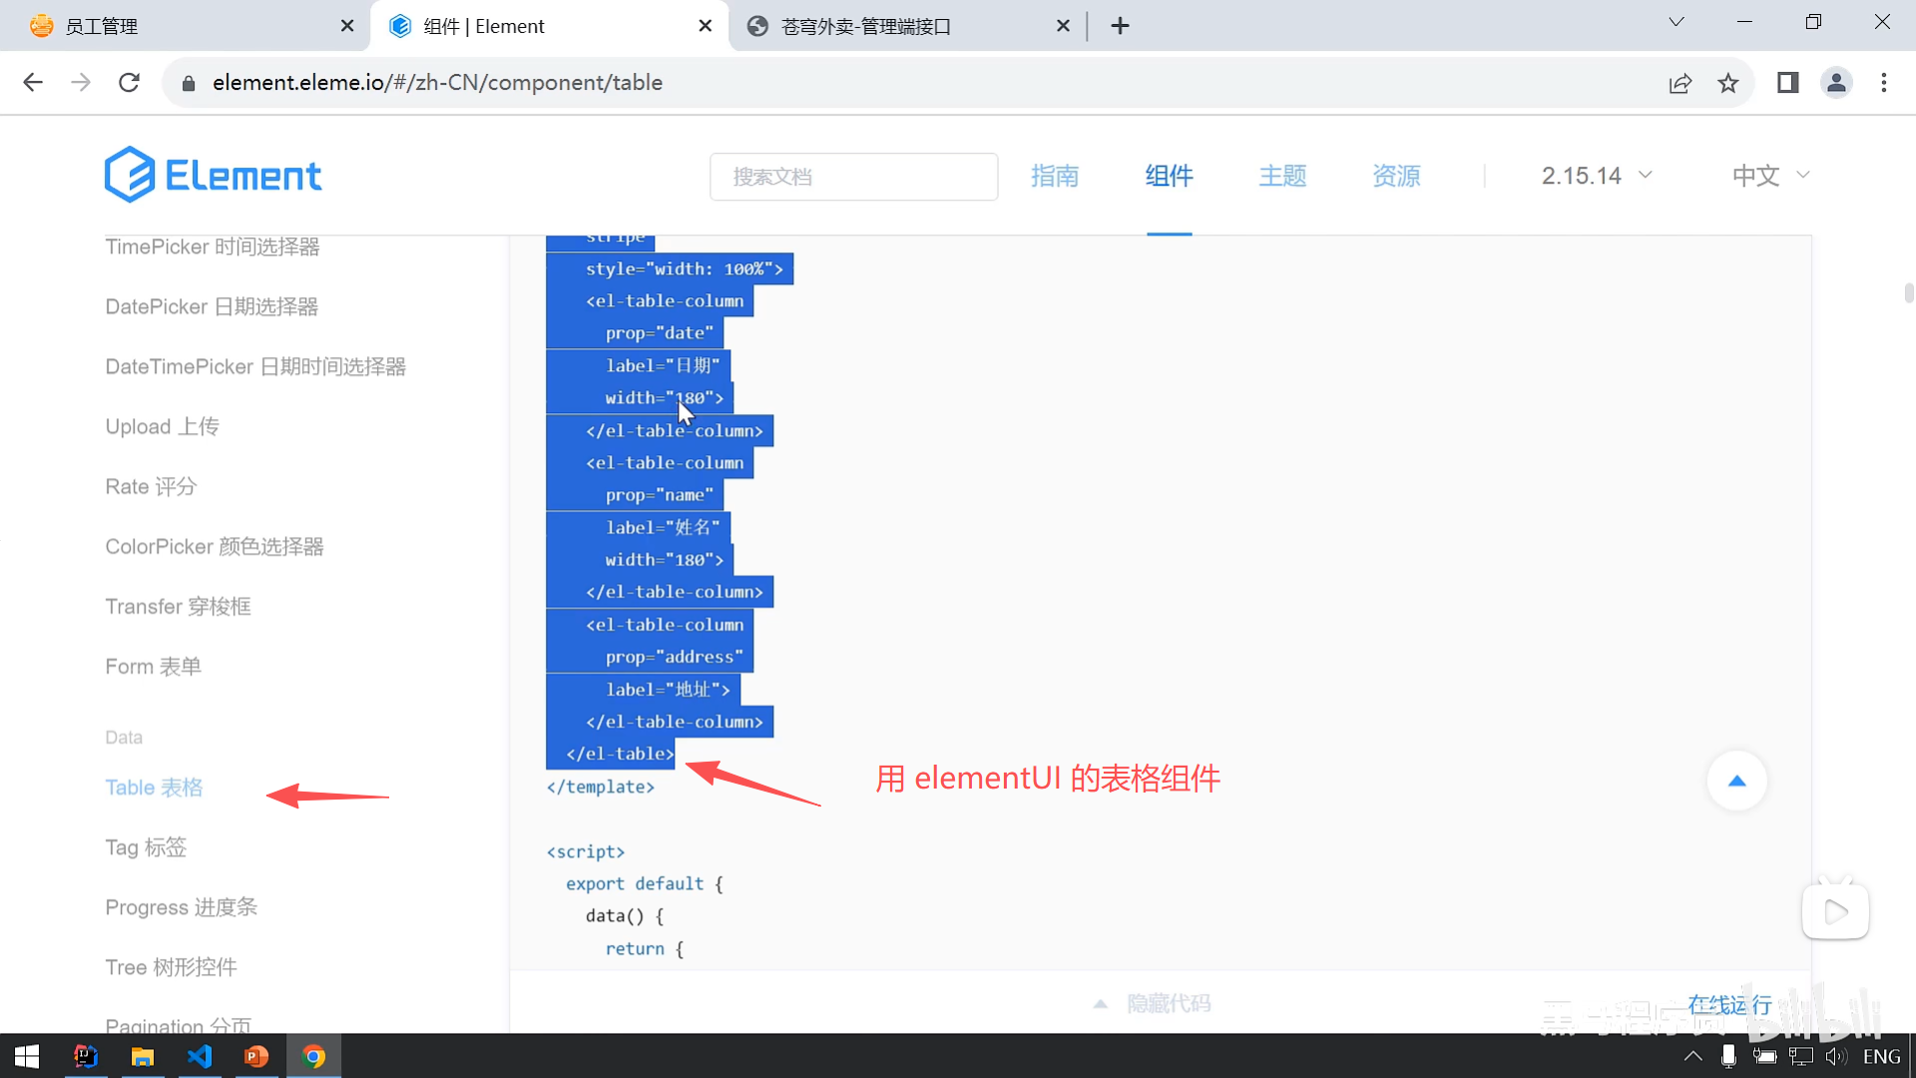Expand the Chrome tab search chevron
The width and height of the screenshot is (1916, 1078).
(1676, 22)
